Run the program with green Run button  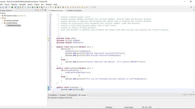[33, 7]
